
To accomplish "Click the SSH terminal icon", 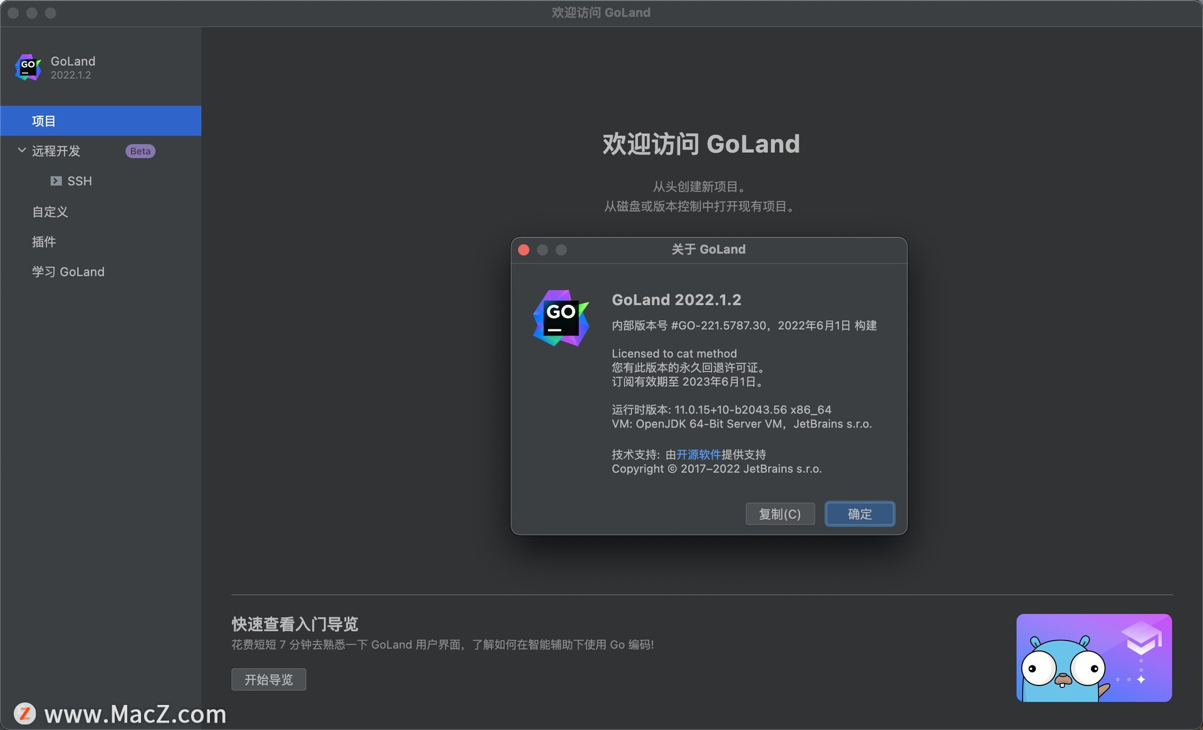I will click(x=56, y=181).
